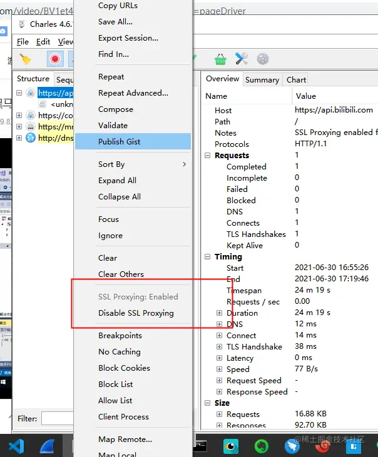Select Ignore in the context menu
Image resolution: width=378 pixels, height=457 pixels.
pyautogui.click(x=133, y=236)
